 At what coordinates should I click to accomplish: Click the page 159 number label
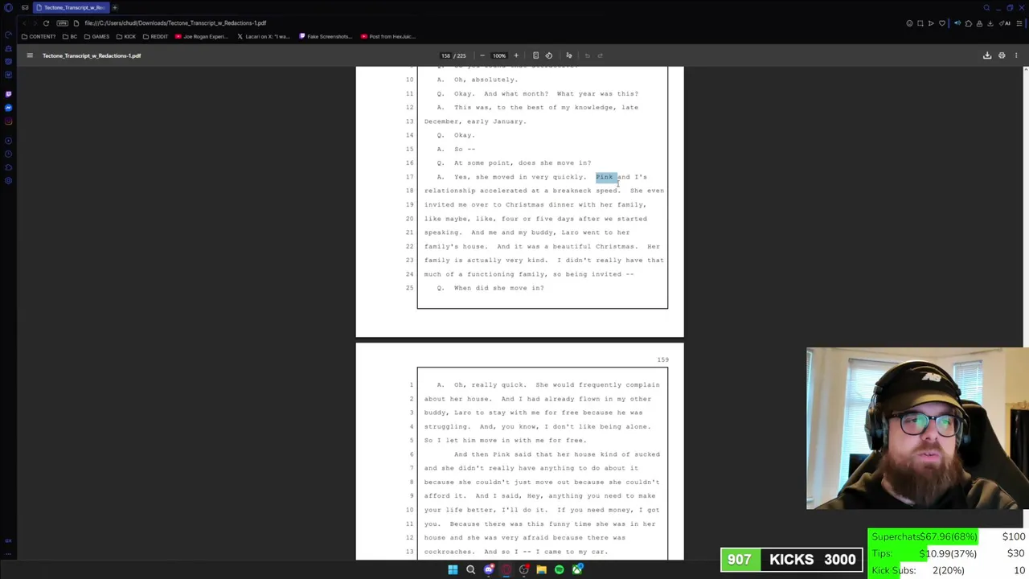click(x=662, y=359)
